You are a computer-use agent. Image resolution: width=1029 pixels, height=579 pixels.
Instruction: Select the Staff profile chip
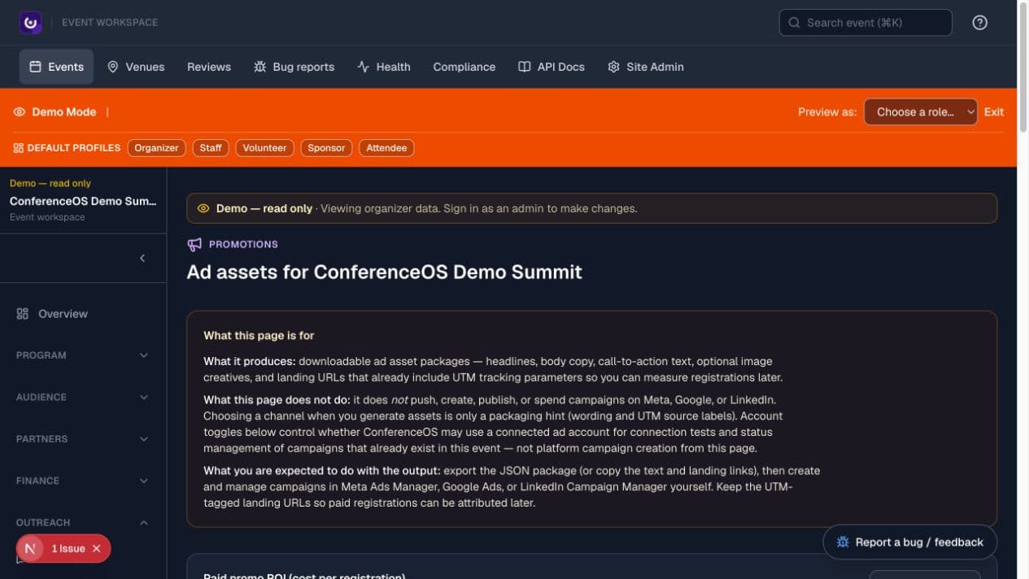coord(211,148)
